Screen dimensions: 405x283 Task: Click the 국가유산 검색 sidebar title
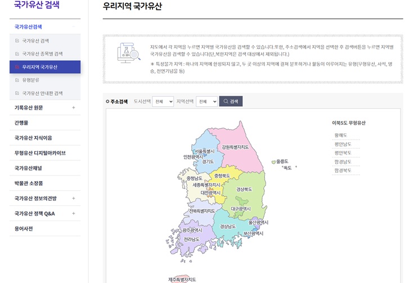click(37, 5)
